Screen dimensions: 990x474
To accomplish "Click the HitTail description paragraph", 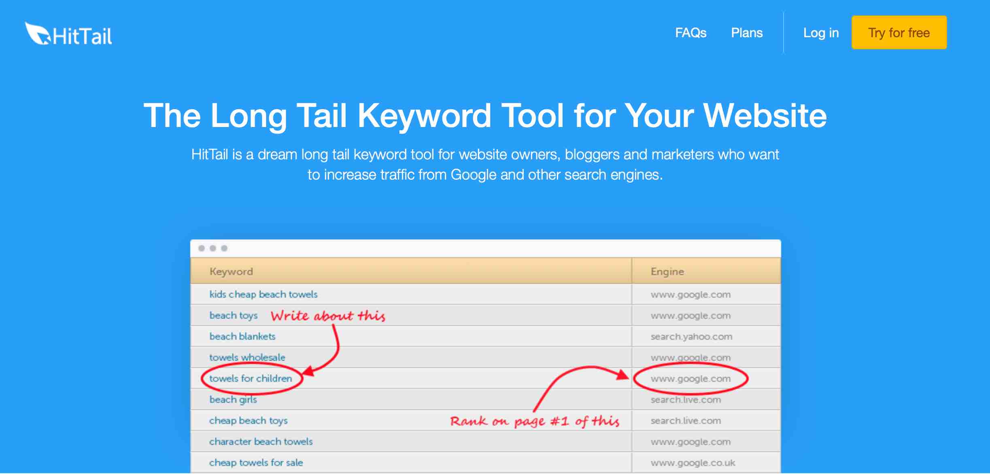I will click(485, 165).
